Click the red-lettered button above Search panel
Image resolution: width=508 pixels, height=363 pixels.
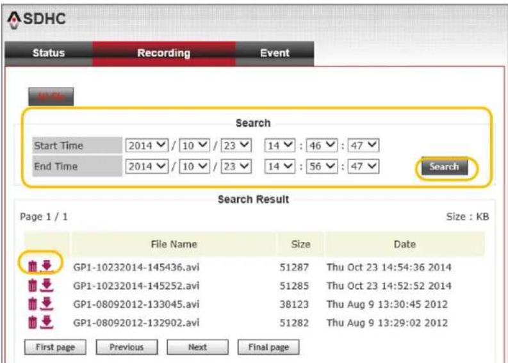[51, 97]
